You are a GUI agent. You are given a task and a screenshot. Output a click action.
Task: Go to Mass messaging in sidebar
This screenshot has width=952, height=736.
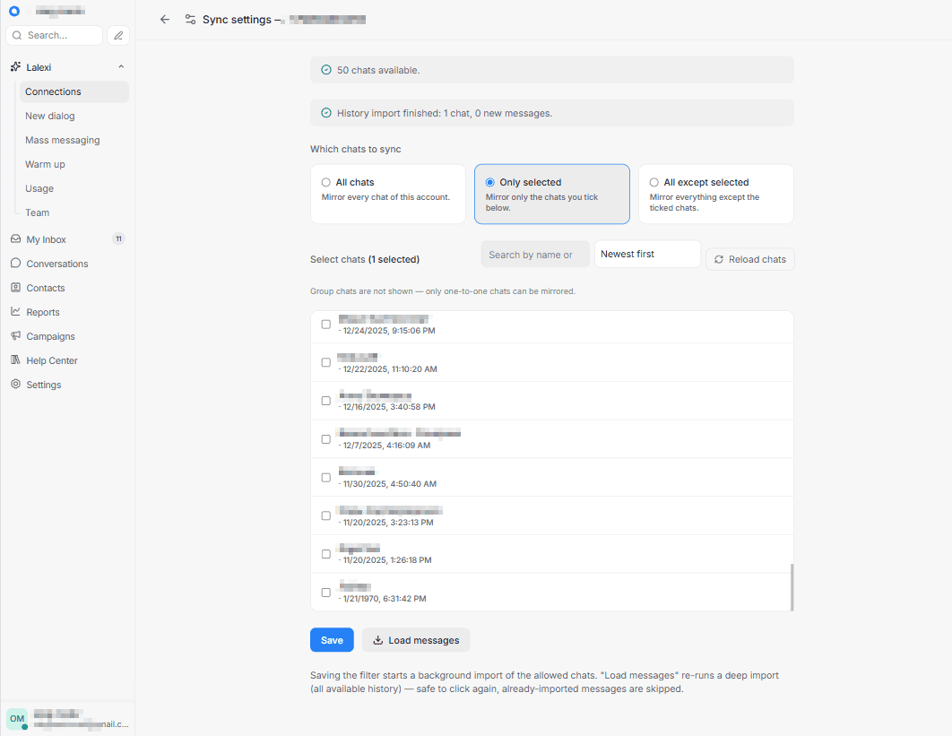pyautogui.click(x=63, y=140)
